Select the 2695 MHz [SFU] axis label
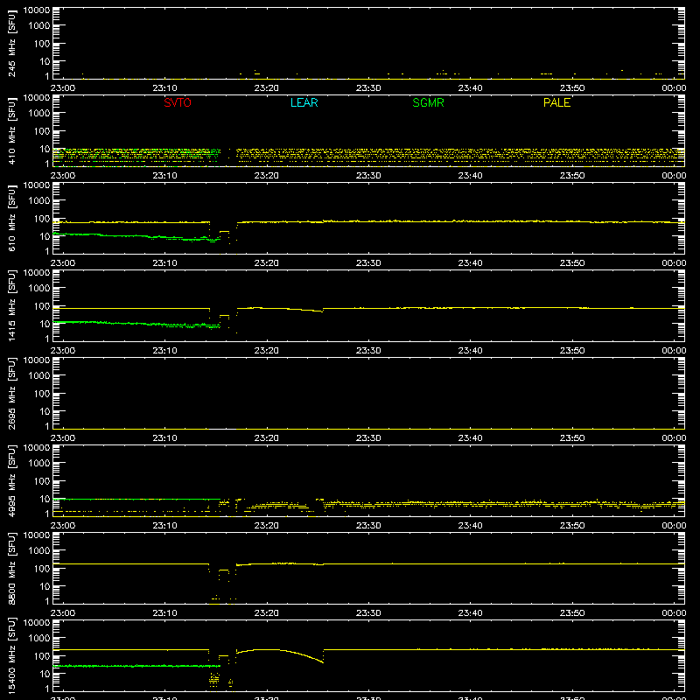This screenshot has width=700, height=700. point(11,393)
